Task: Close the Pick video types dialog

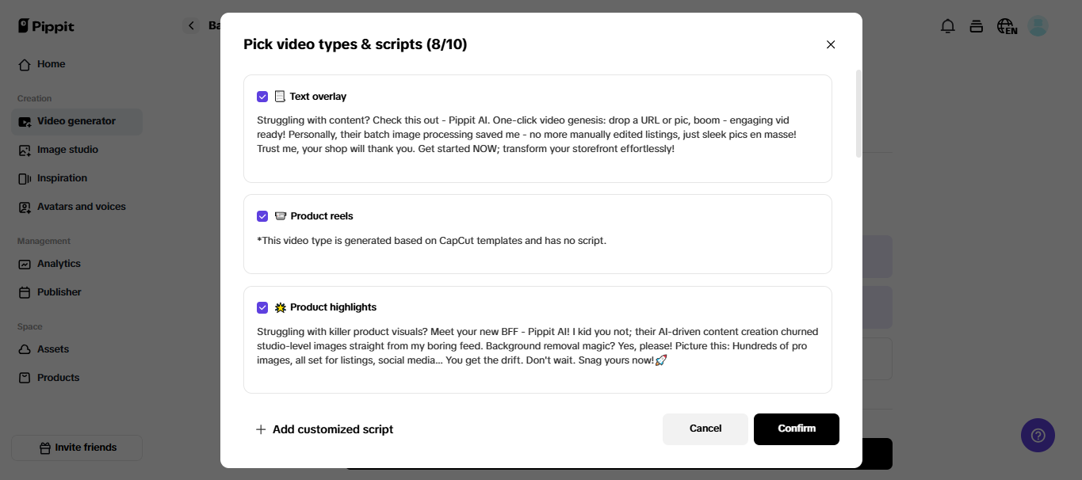Action: tap(831, 44)
